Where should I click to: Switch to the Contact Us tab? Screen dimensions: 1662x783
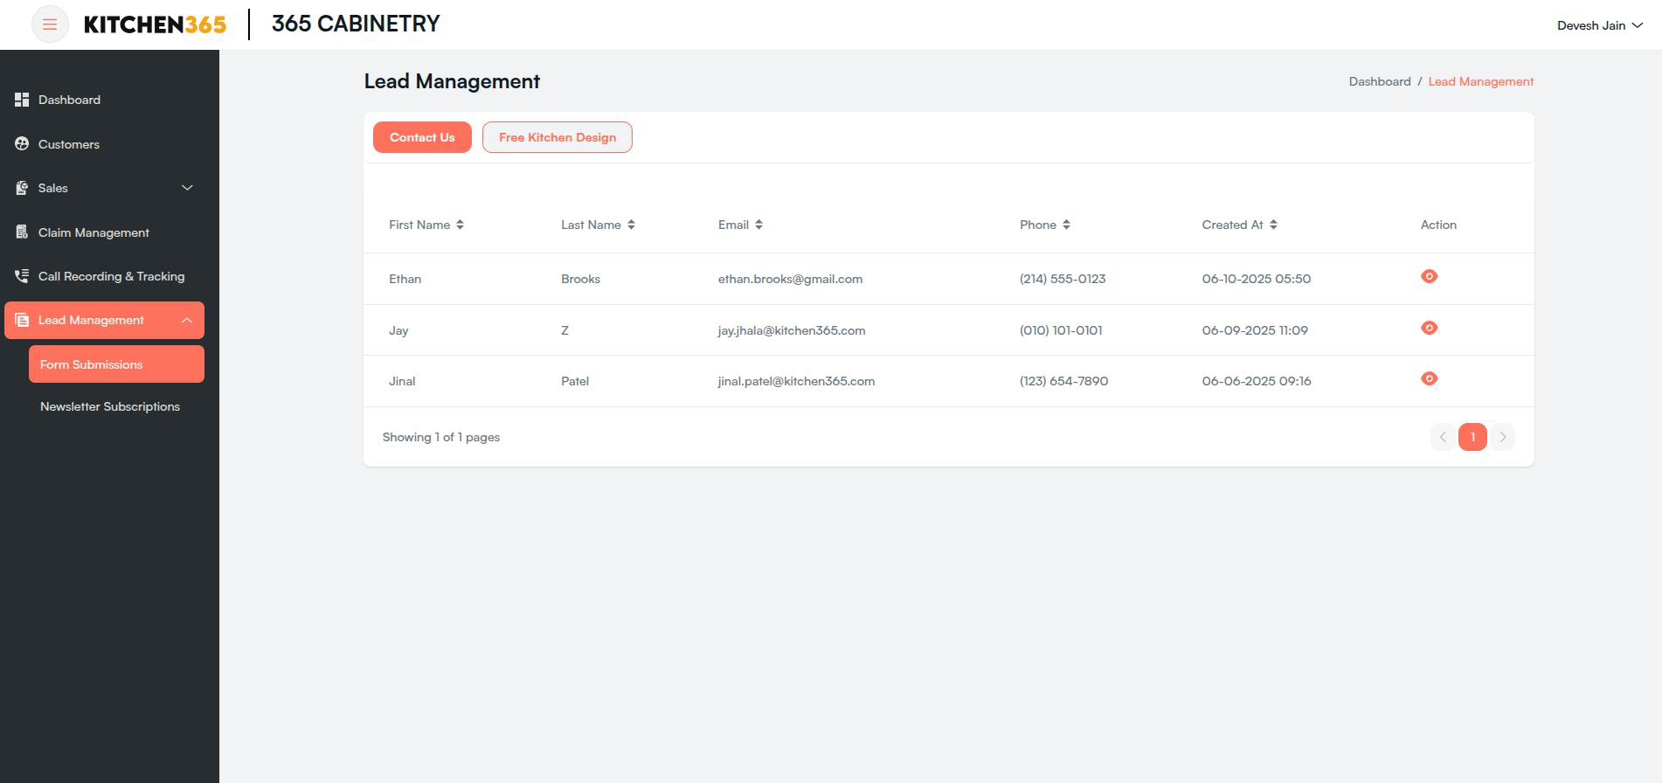click(x=422, y=137)
